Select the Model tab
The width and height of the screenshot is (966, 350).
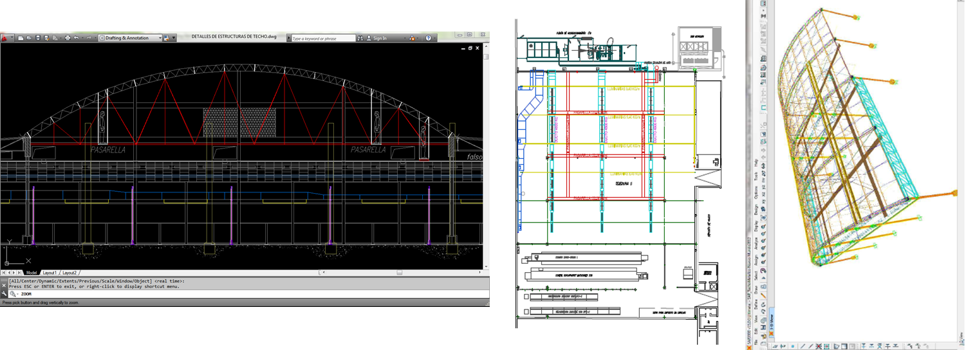tap(31, 273)
